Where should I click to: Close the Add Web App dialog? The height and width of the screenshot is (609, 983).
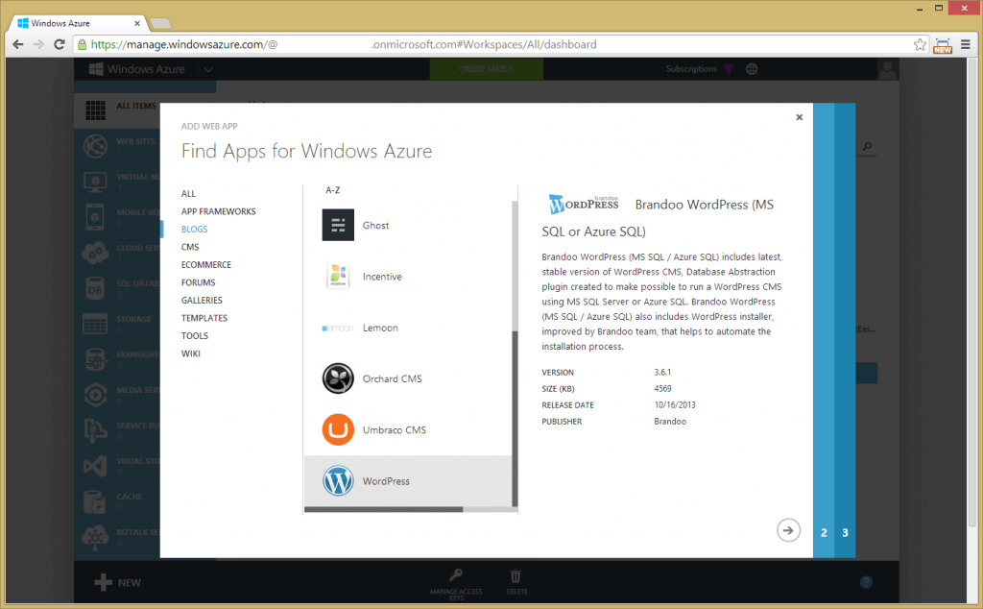[x=800, y=117]
